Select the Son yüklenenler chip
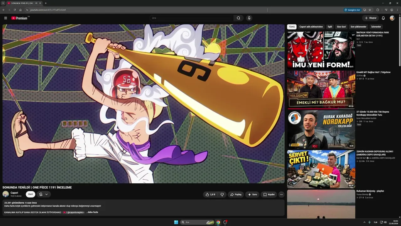401x226 pixels. pyautogui.click(x=358, y=27)
